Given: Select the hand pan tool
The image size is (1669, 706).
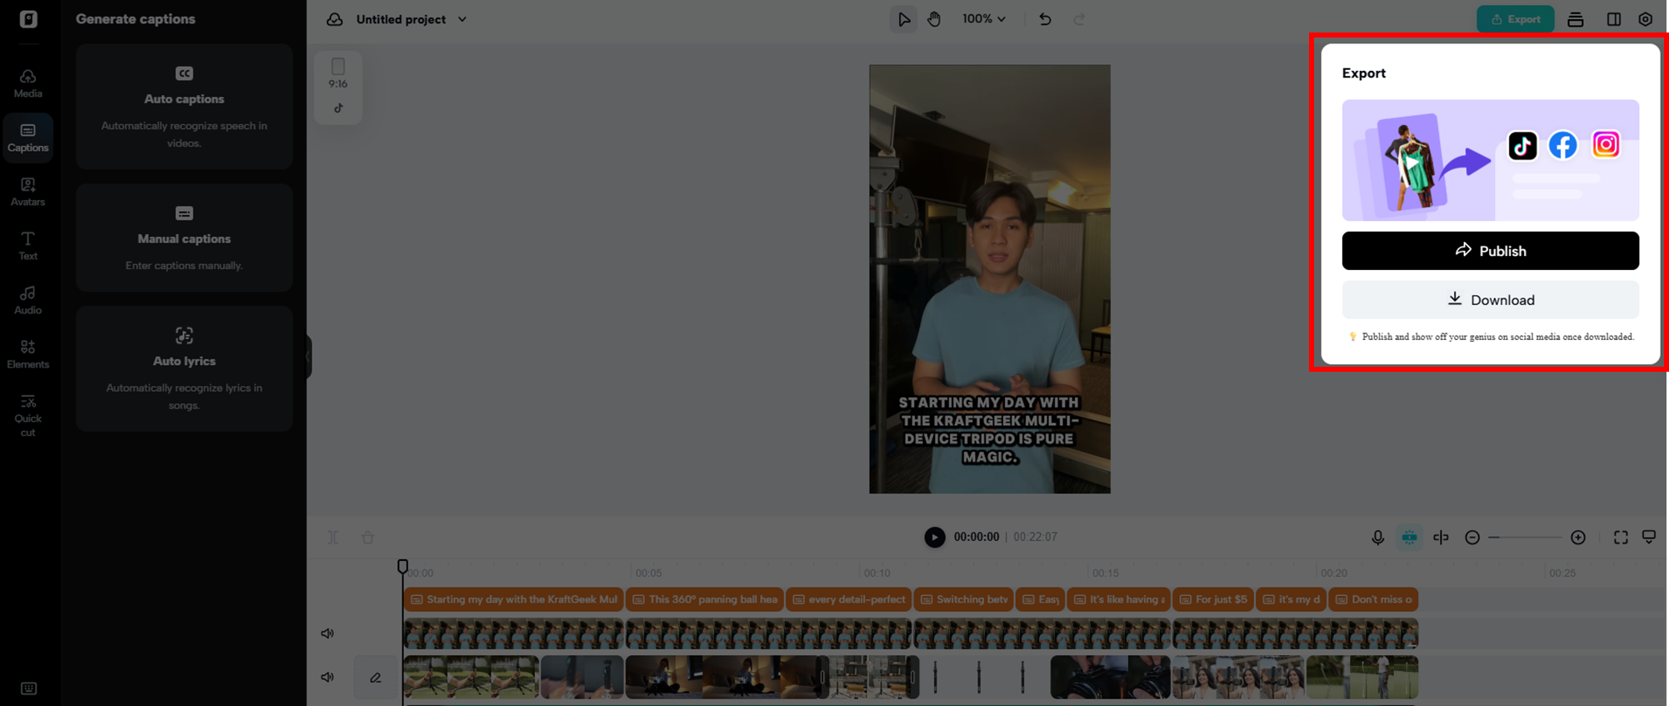Looking at the screenshot, I should pos(934,19).
